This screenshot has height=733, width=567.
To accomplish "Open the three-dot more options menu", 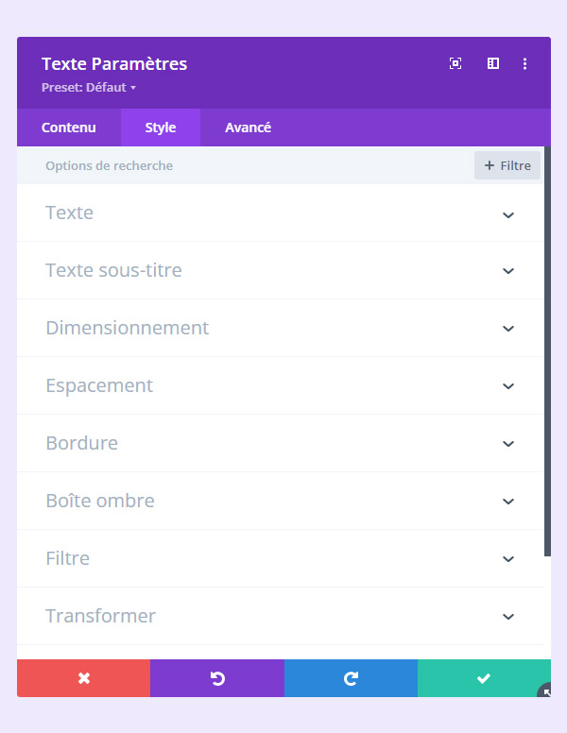I will coord(525,63).
